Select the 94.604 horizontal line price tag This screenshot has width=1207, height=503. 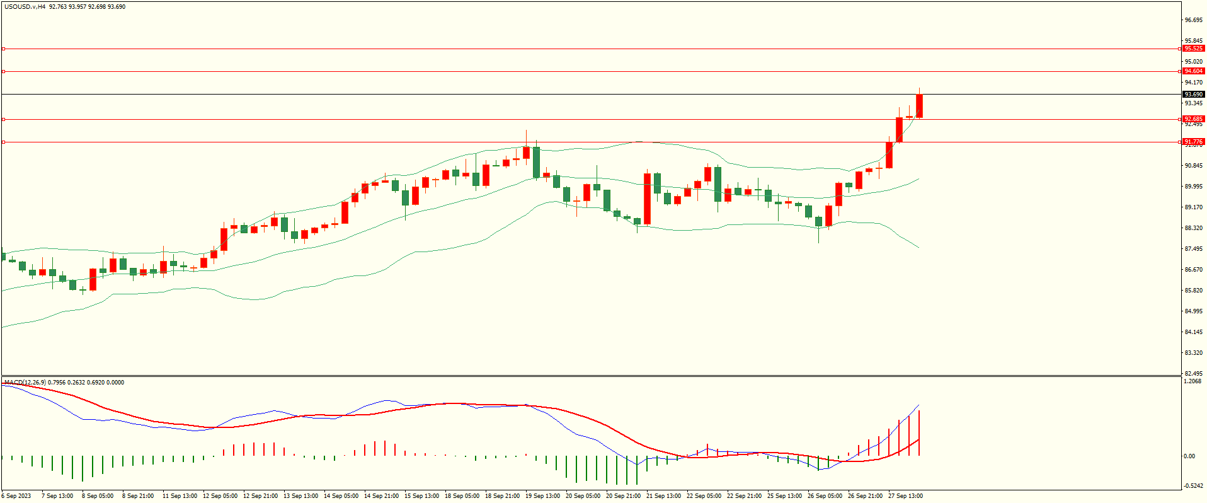[1193, 71]
